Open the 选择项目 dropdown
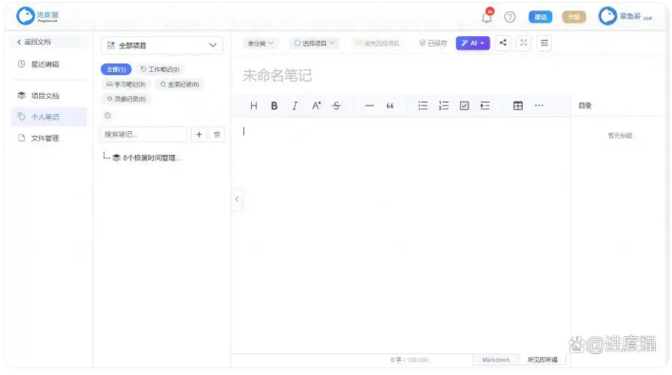This screenshot has width=672, height=375. [315, 44]
